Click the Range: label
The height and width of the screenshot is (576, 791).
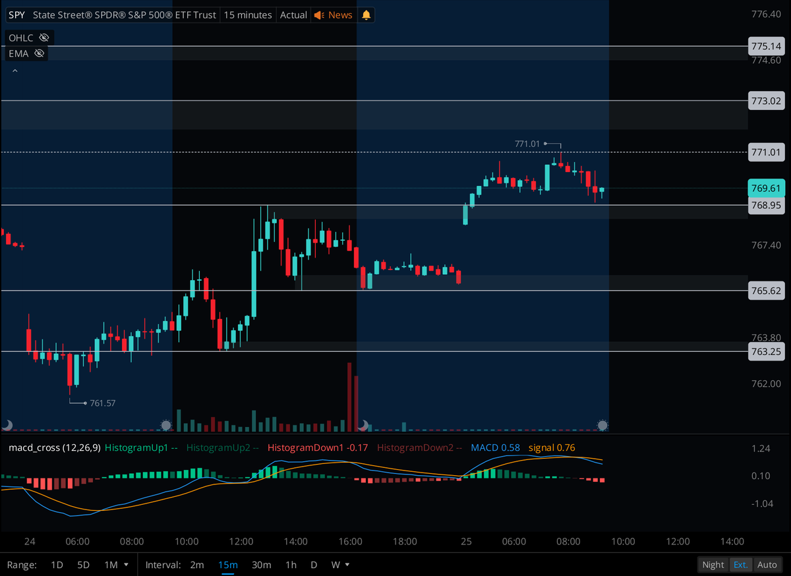coord(22,565)
